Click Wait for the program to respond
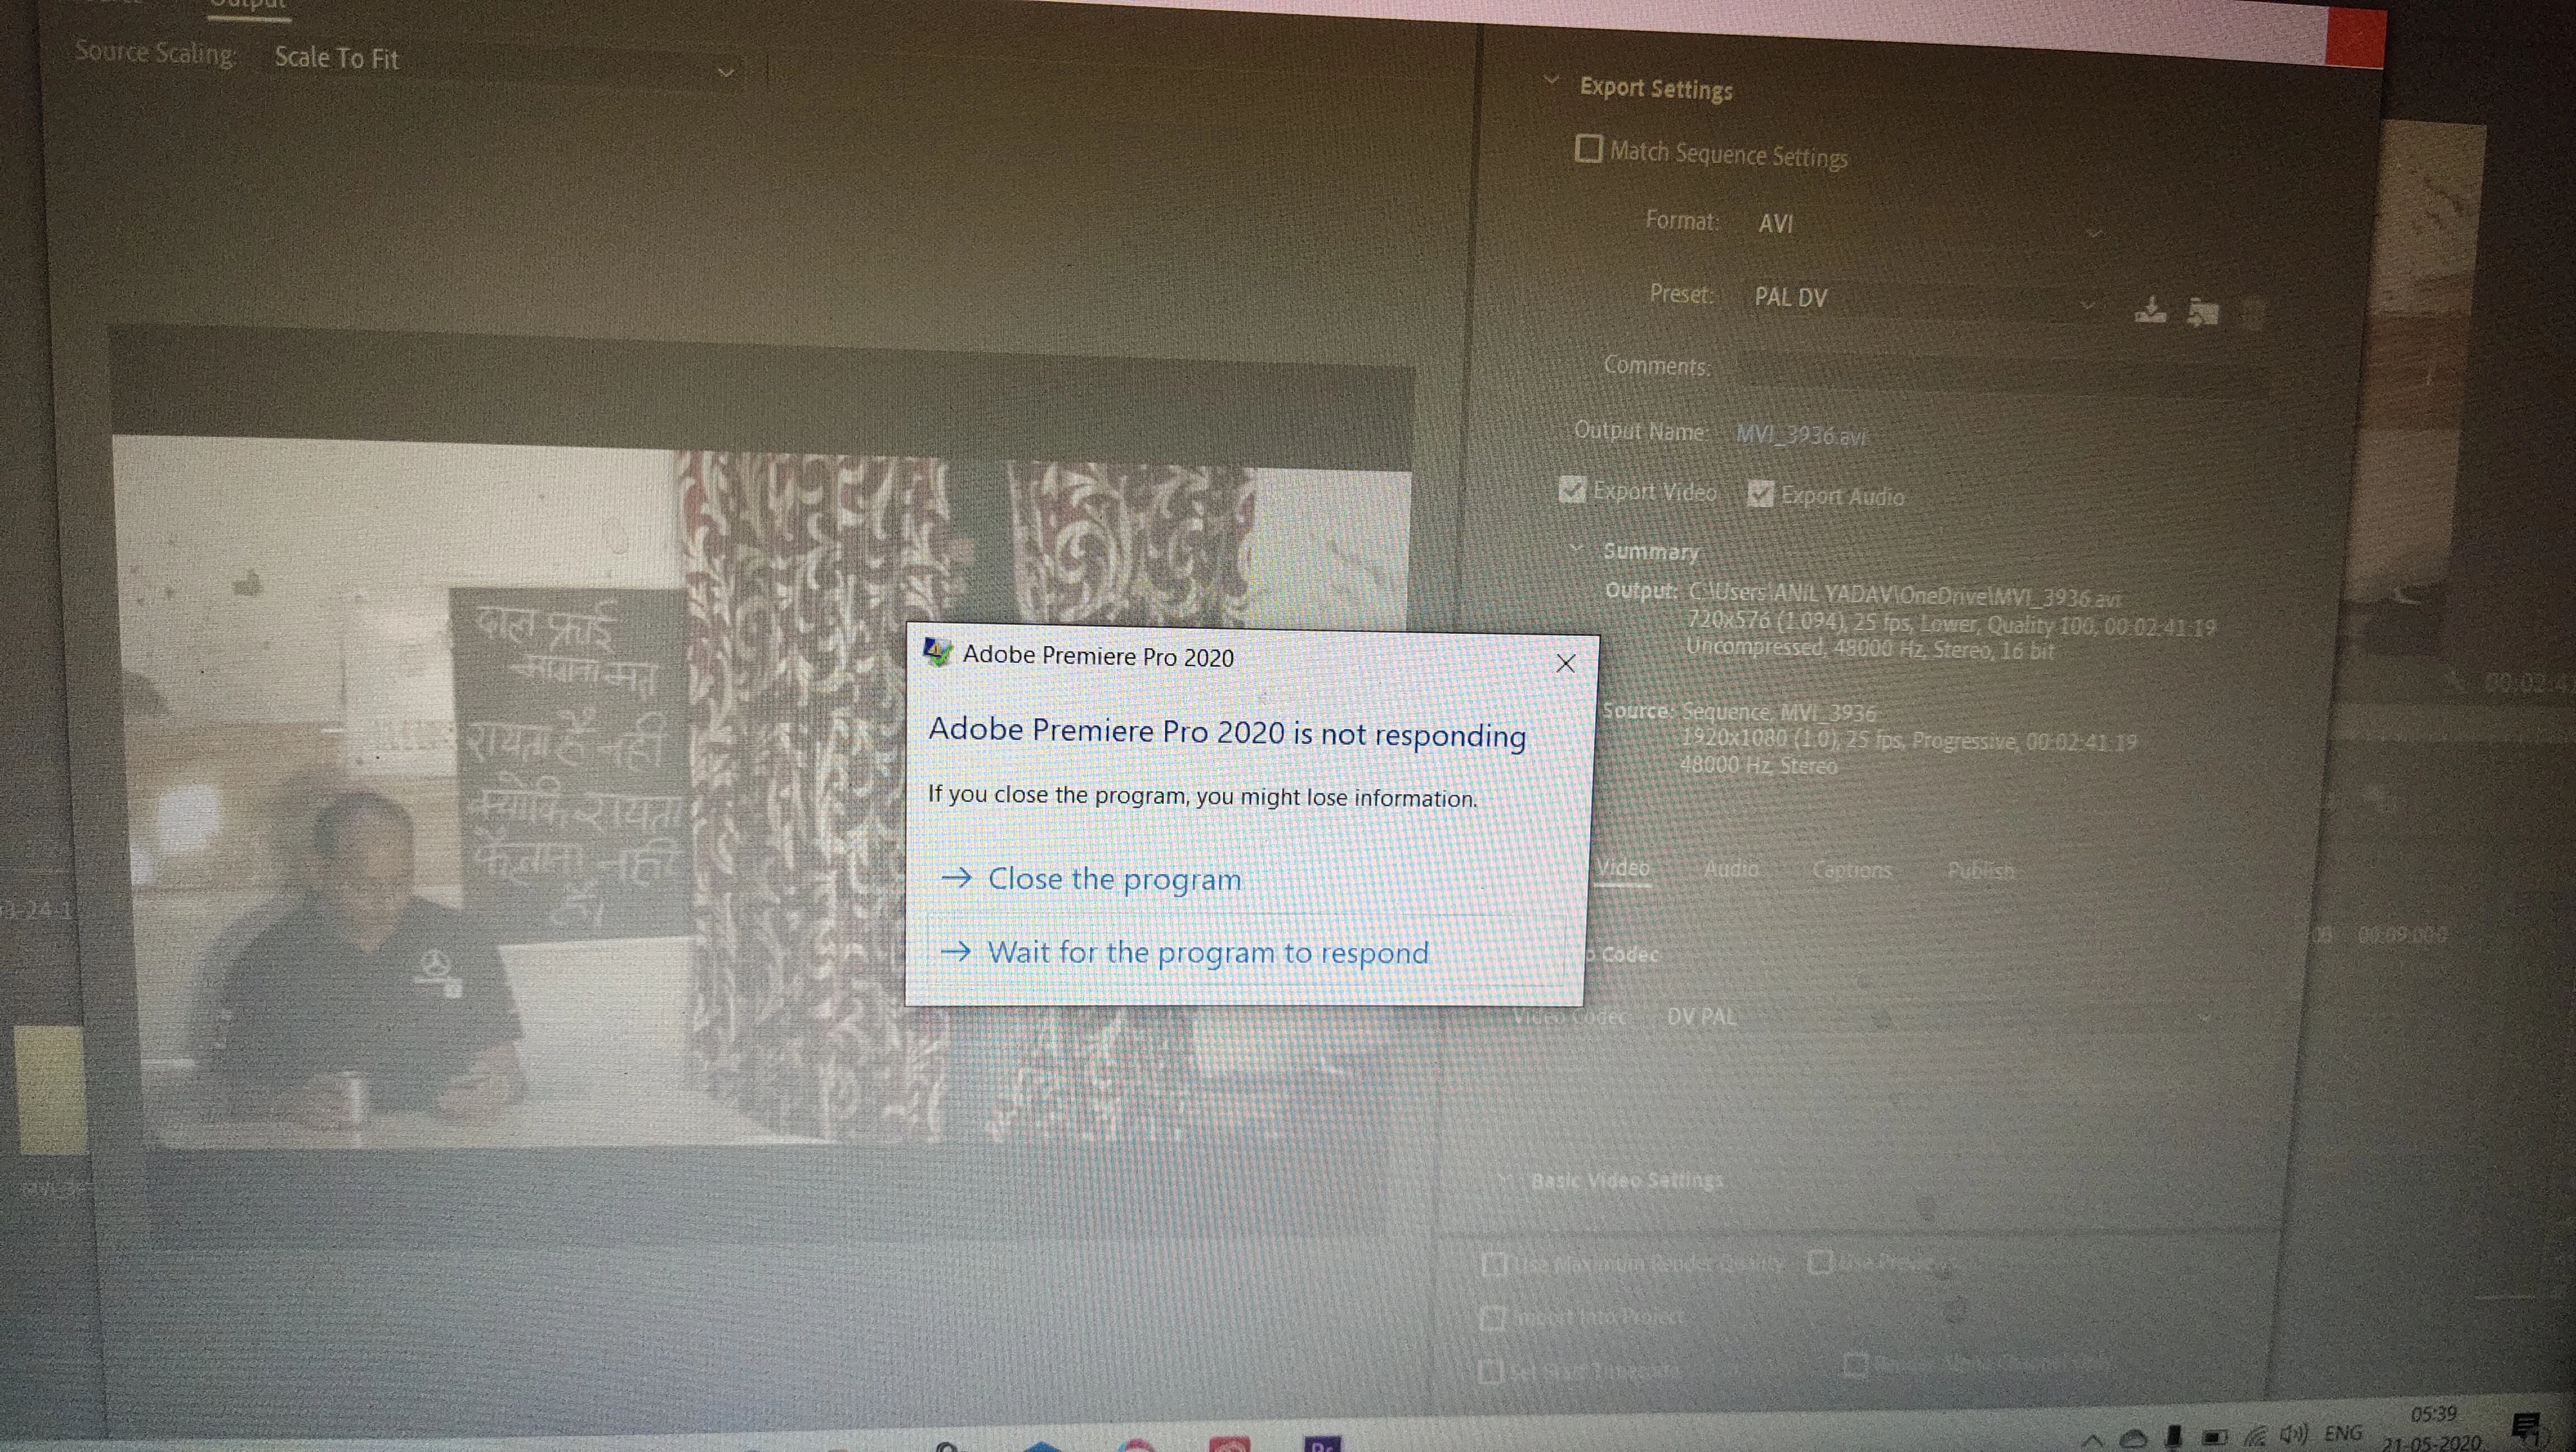The width and height of the screenshot is (2576, 1452). pos(1207,953)
